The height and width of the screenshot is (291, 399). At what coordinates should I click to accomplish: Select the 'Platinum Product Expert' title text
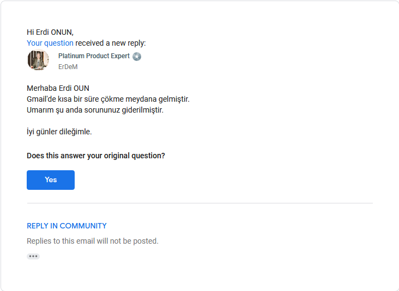[x=94, y=56]
